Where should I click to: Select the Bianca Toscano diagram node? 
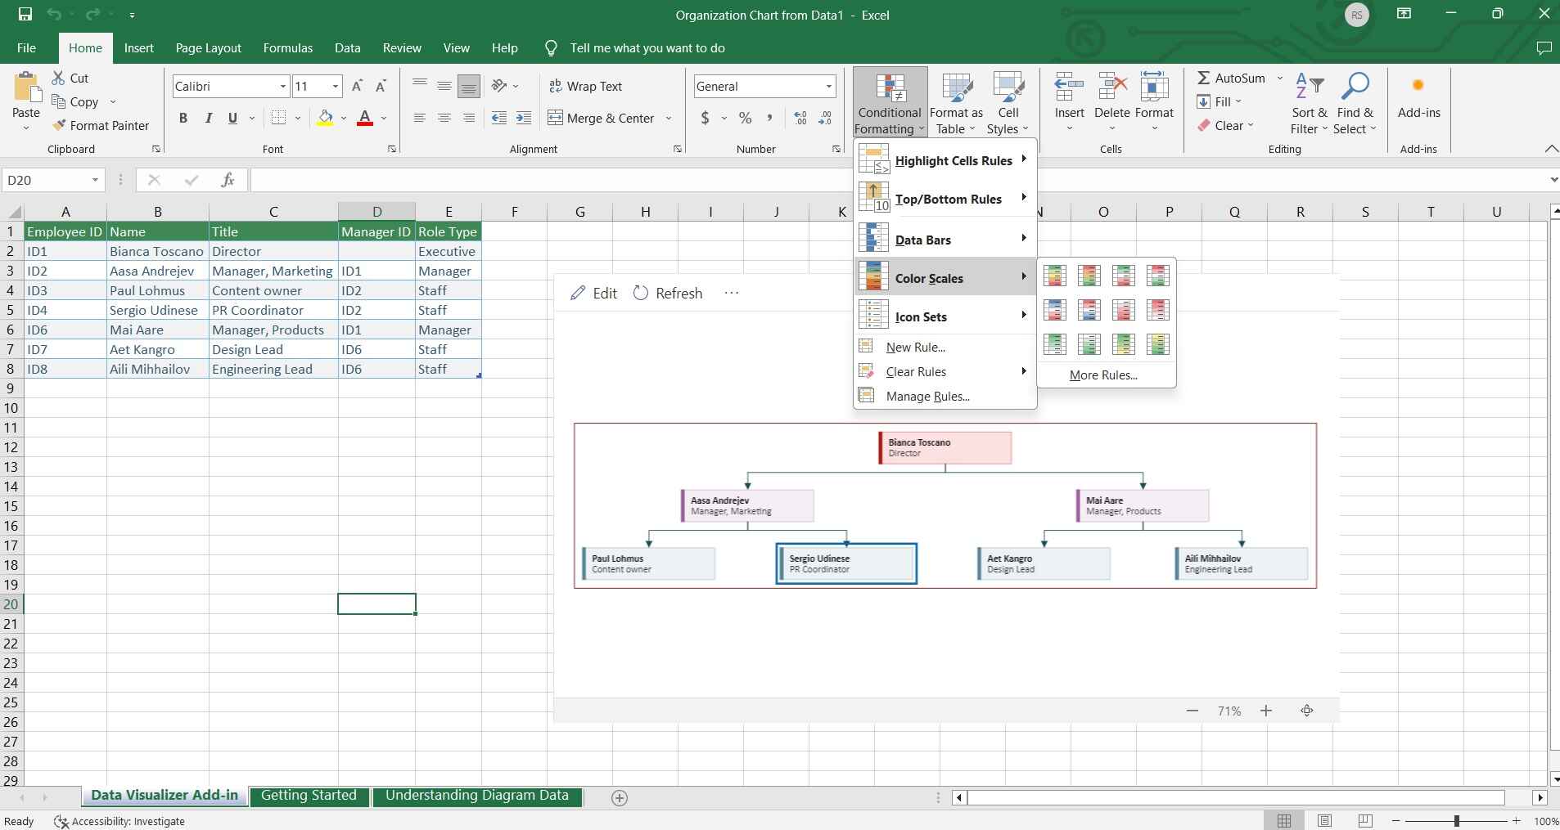945,448
